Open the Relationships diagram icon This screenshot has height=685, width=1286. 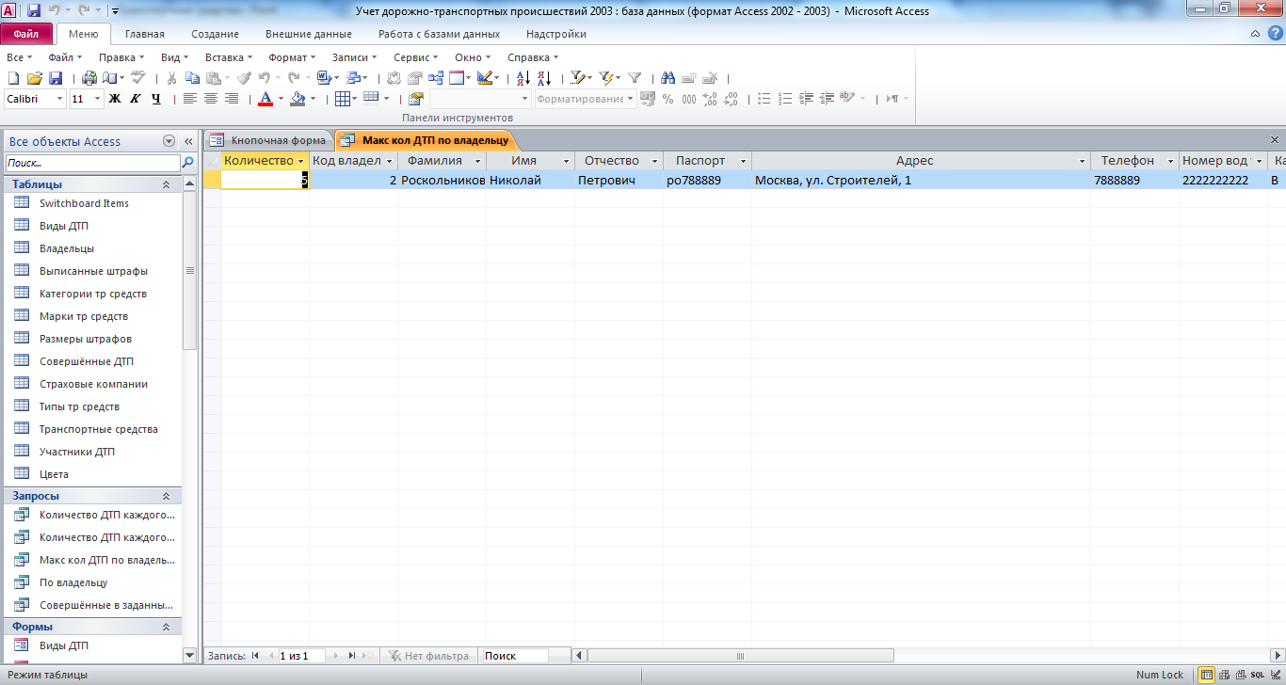click(x=435, y=78)
